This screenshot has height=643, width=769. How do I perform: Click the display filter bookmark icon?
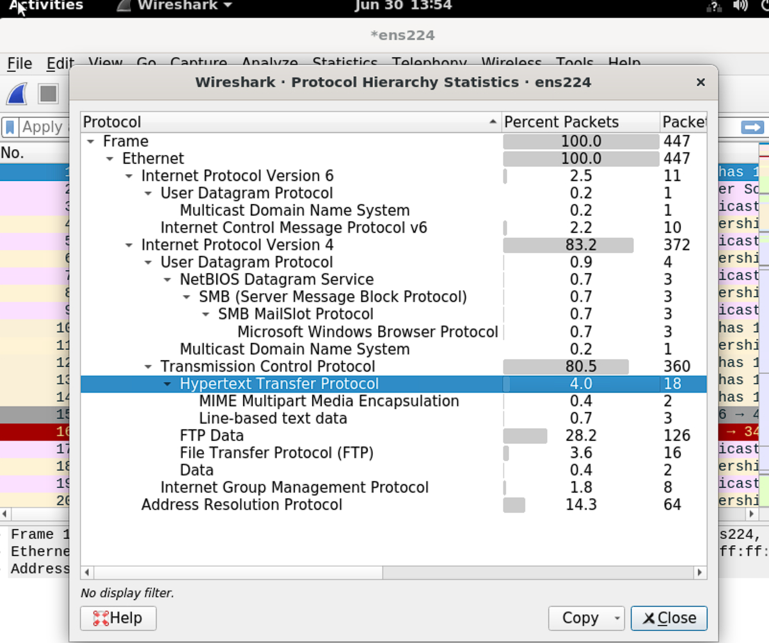pyautogui.click(x=10, y=127)
